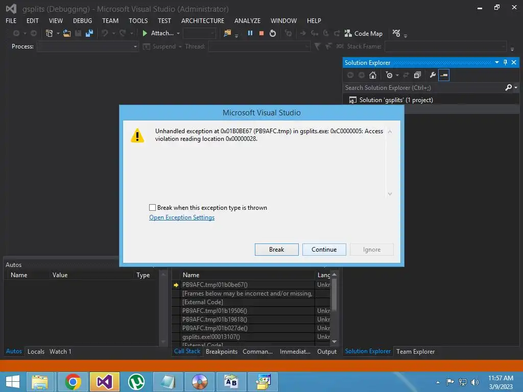Open the WINDOW menu
Screen dimensions: 523x392
283,20
